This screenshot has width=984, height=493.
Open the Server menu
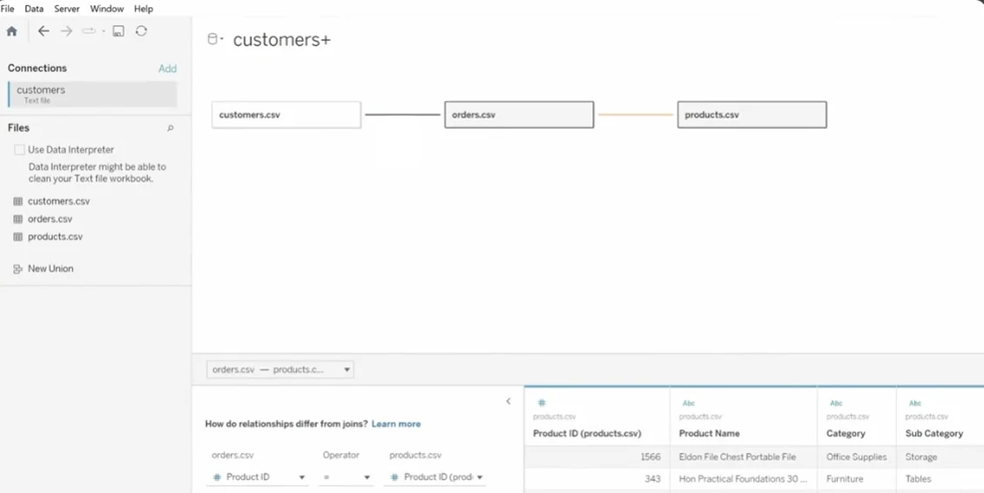pyautogui.click(x=66, y=9)
